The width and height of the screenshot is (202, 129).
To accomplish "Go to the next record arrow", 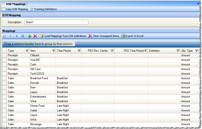I will tap(17, 36).
